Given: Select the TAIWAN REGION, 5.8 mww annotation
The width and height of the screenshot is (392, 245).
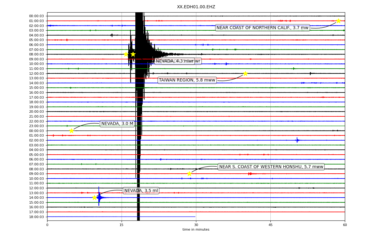Looking at the screenshot, I should pyautogui.click(x=187, y=80).
